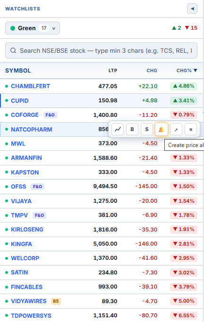The width and height of the screenshot is (204, 322).
Task: Click the B5 badge next to VIDYAWIRES
Action: (56, 301)
